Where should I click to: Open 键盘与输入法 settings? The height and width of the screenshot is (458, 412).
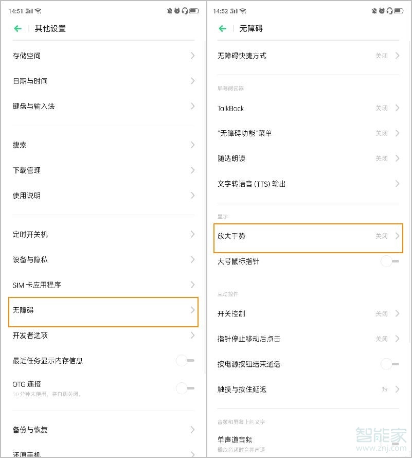click(103, 106)
